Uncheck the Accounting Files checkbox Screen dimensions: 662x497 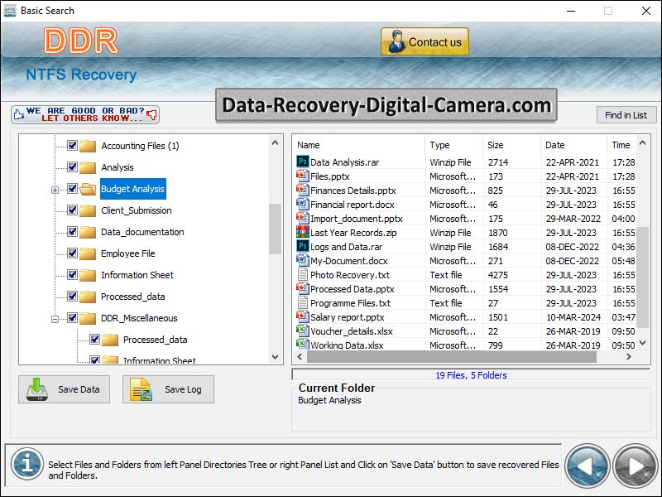72,146
